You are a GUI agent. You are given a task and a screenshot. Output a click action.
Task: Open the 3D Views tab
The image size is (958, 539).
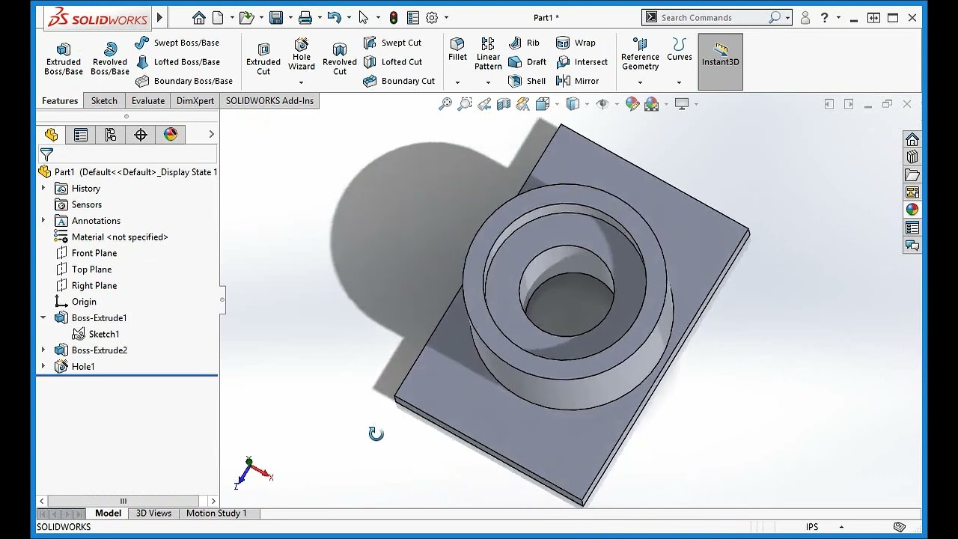(x=153, y=513)
